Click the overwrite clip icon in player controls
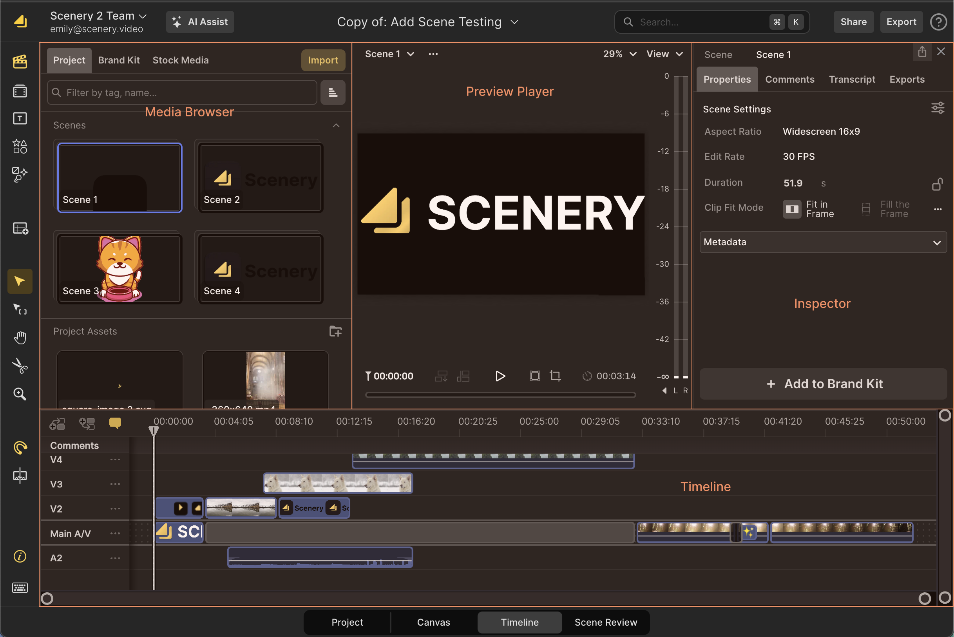Screen dimensions: 954x637 click(x=463, y=376)
